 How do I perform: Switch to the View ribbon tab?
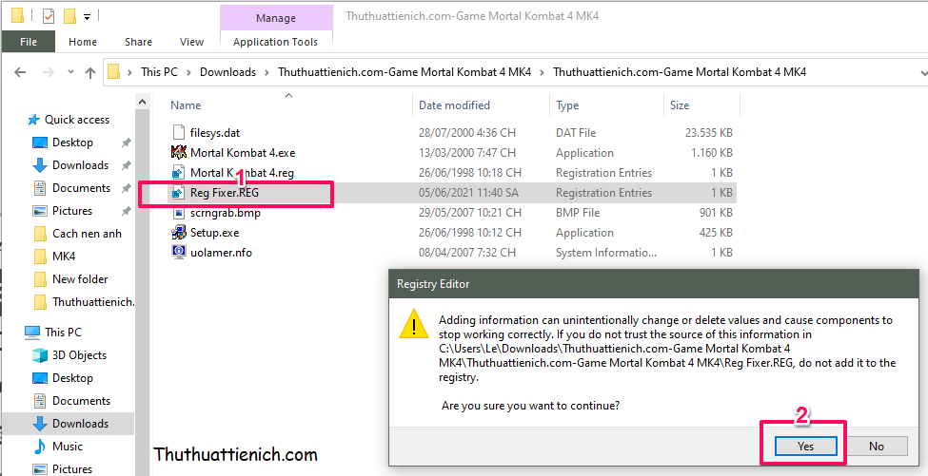191,42
